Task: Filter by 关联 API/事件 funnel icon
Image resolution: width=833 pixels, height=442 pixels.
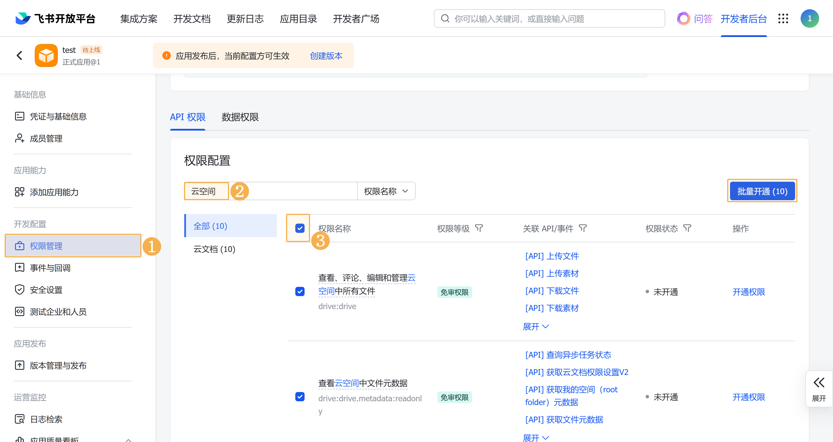Action: (x=583, y=229)
